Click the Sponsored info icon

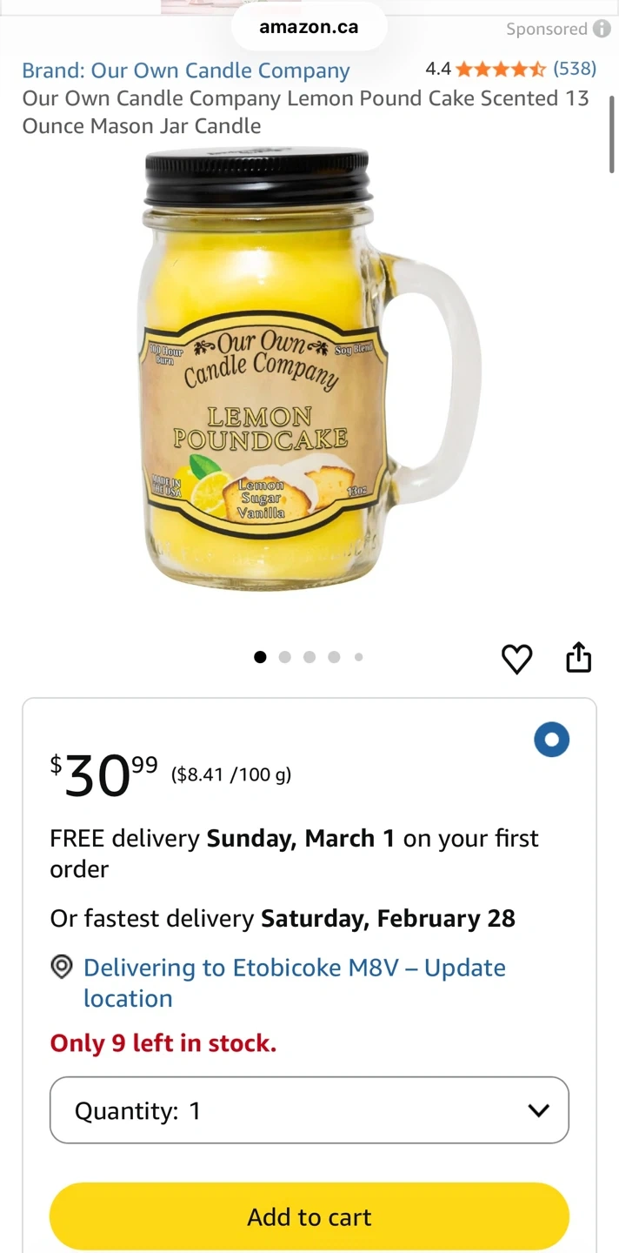602,29
